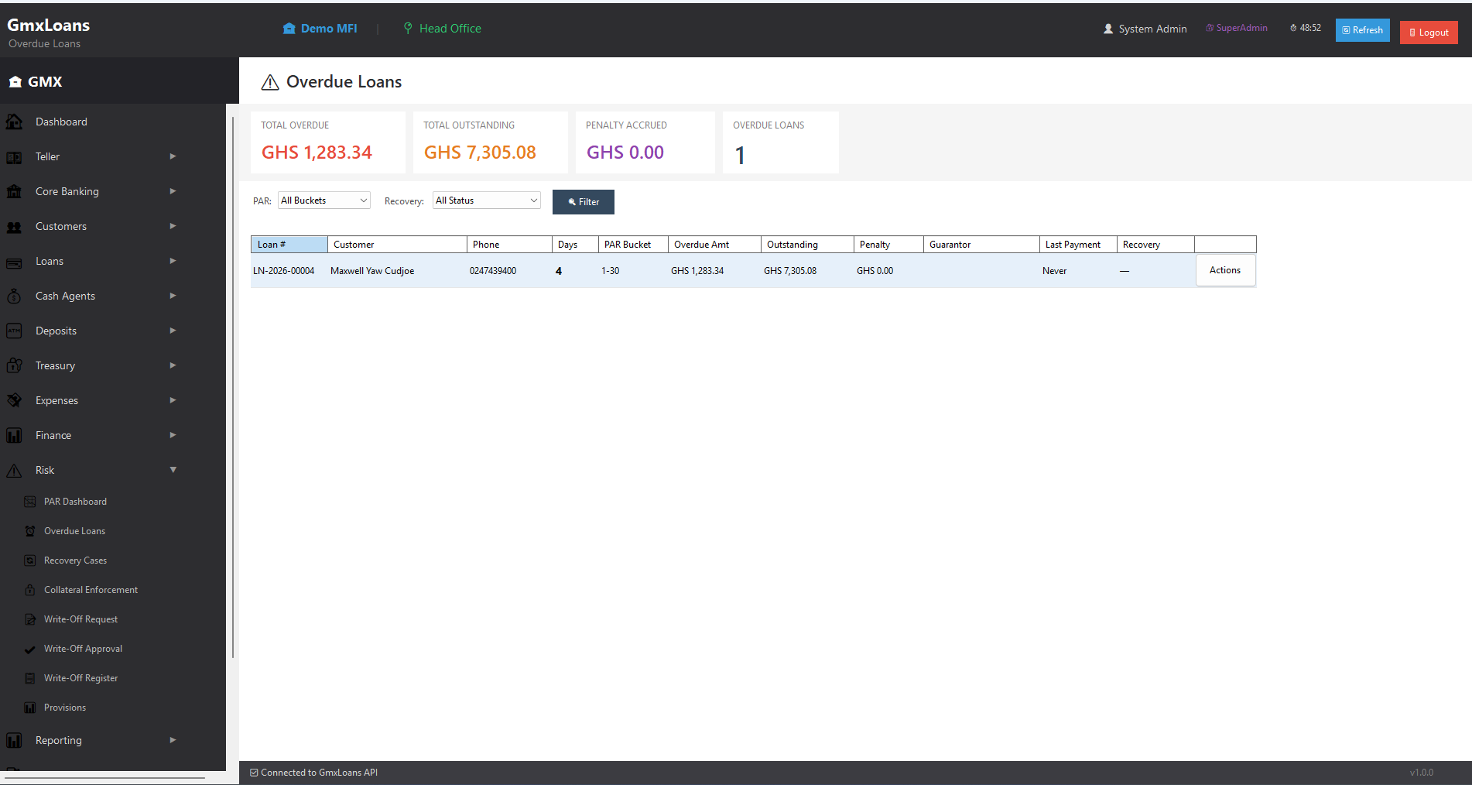Click the Write-Off Request pencil icon
The image size is (1472, 785).
tap(30, 619)
